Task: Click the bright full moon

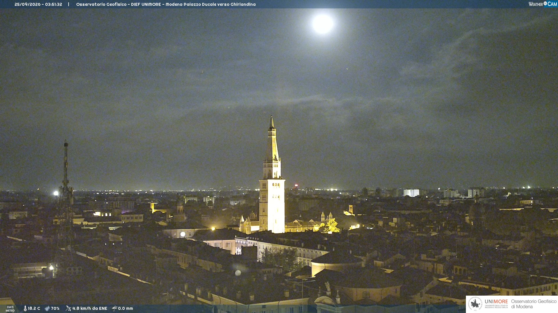Action: (x=323, y=24)
